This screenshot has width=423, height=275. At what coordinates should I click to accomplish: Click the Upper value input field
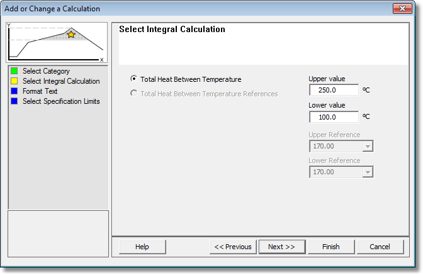click(x=334, y=90)
